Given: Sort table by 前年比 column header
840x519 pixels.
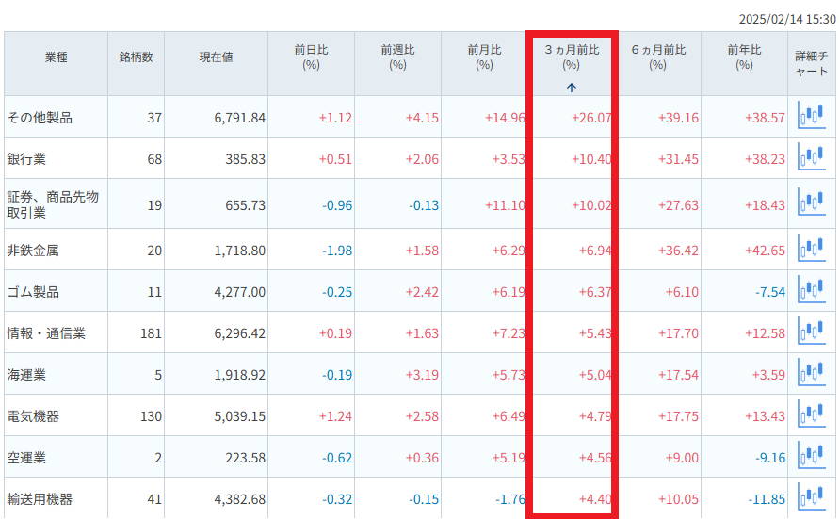Looking at the screenshot, I should click(x=744, y=57).
